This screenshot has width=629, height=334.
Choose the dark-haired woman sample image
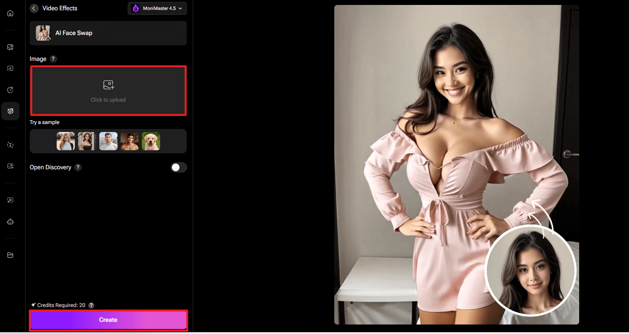click(87, 141)
